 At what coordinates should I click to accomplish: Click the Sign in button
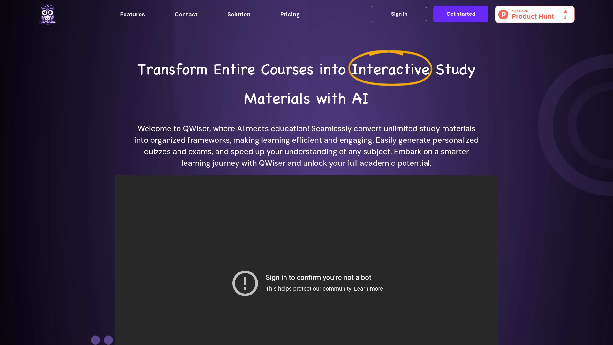point(399,14)
